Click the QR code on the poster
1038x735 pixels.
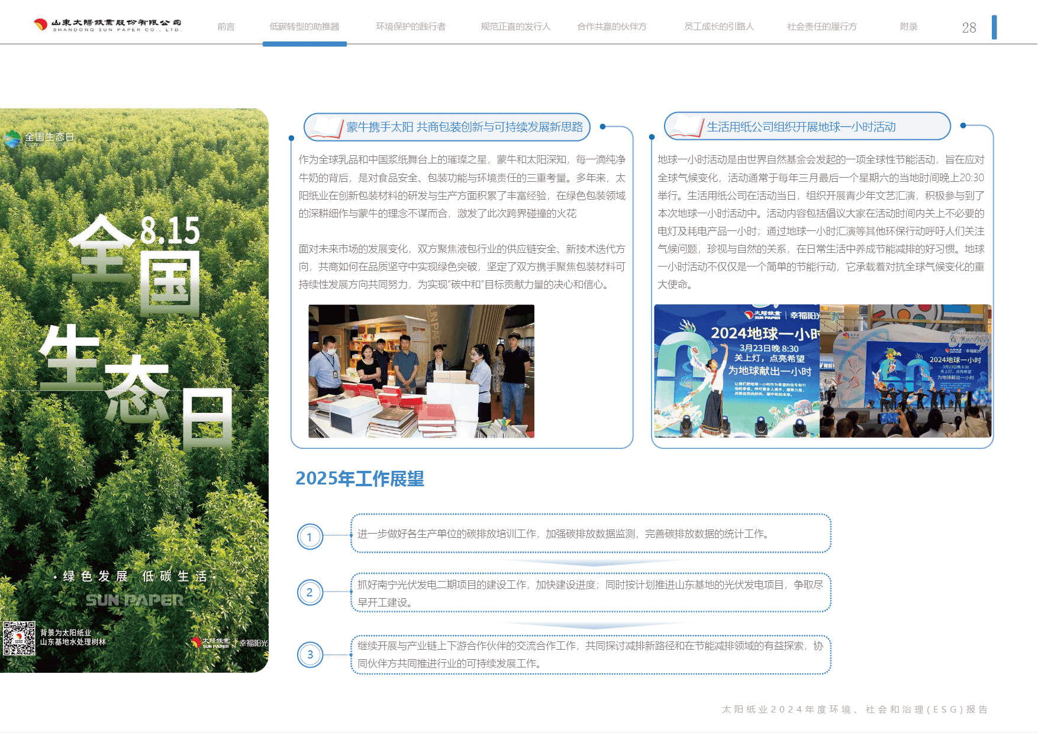point(19,638)
